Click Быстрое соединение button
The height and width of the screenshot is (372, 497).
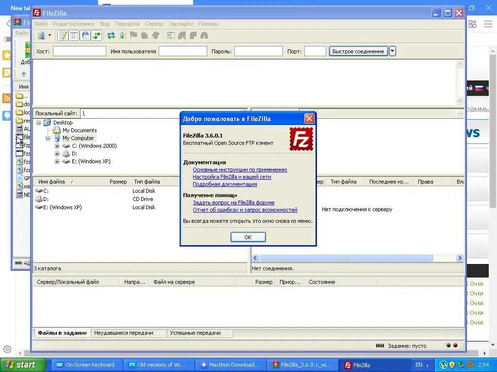(x=358, y=51)
